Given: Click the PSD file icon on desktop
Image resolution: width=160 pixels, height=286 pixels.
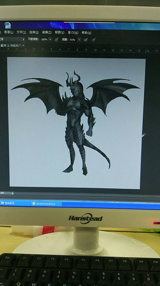Looking at the screenshot, I should (8, 25).
